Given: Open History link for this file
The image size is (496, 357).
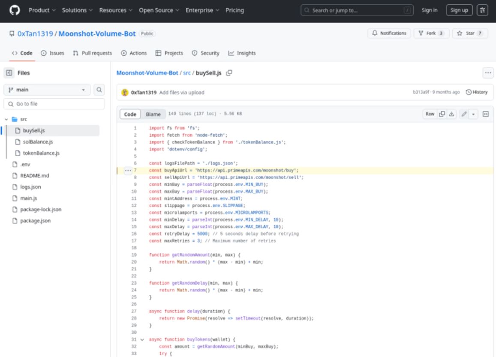Looking at the screenshot, I should [476, 92].
